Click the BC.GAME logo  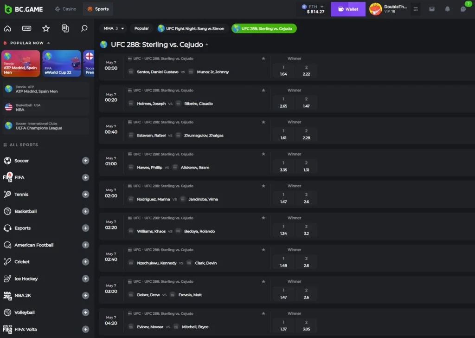[x=24, y=9]
